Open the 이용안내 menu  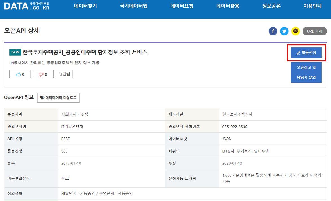click(x=312, y=6)
